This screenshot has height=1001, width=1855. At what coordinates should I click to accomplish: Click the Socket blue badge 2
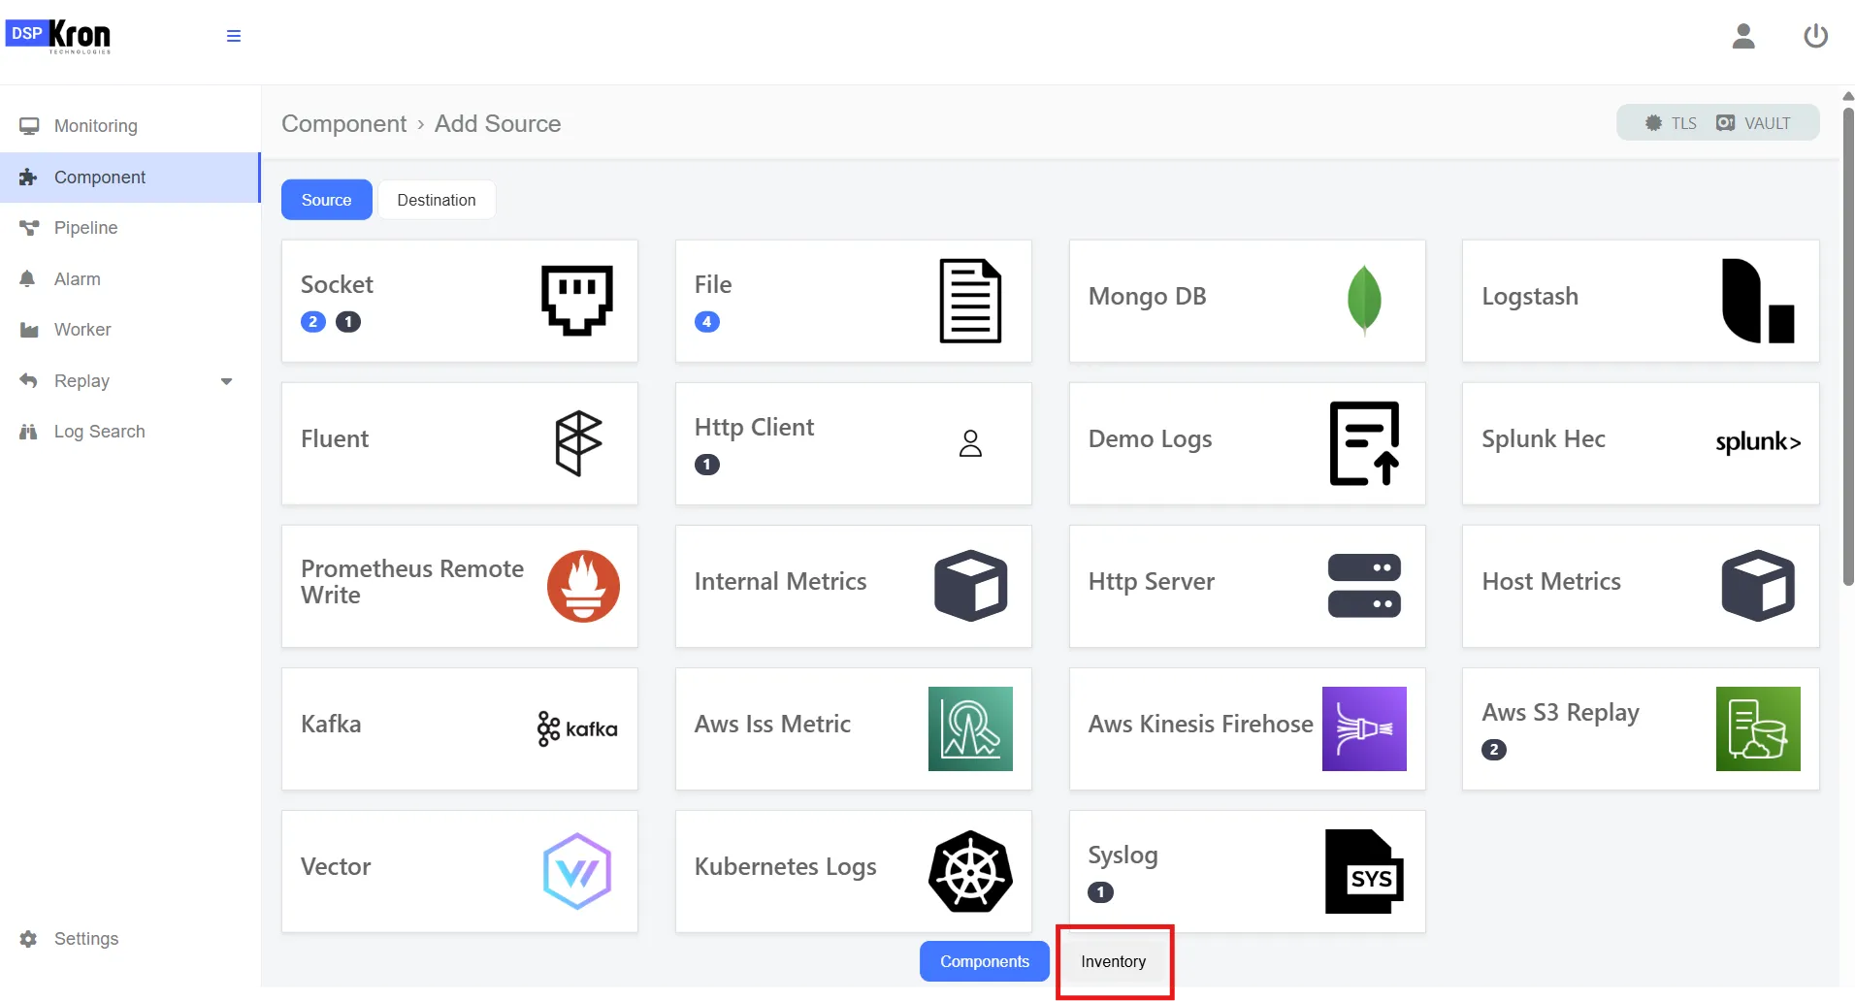313,322
